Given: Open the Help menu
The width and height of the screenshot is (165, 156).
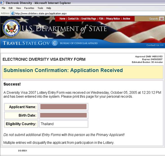Looking at the screenshot, I should (x=49, y=8).
